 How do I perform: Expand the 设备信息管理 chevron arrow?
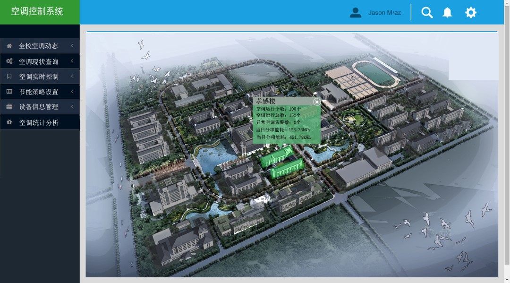pos(72,107)
